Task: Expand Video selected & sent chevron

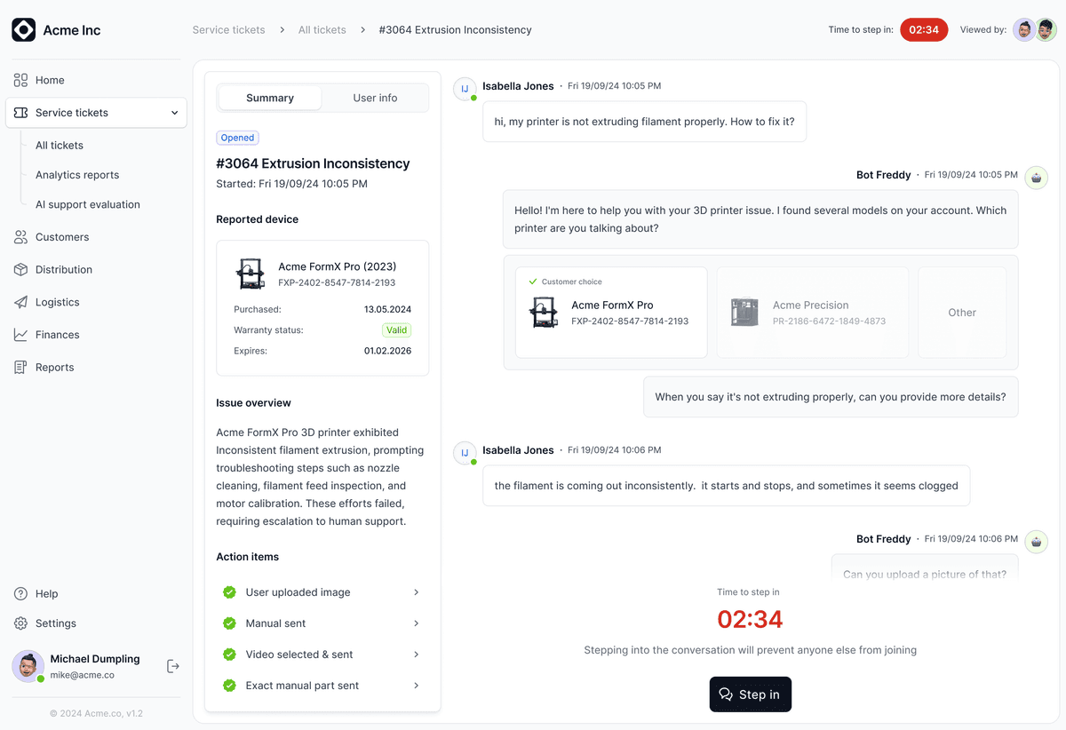Action: (x=416, y=655)
